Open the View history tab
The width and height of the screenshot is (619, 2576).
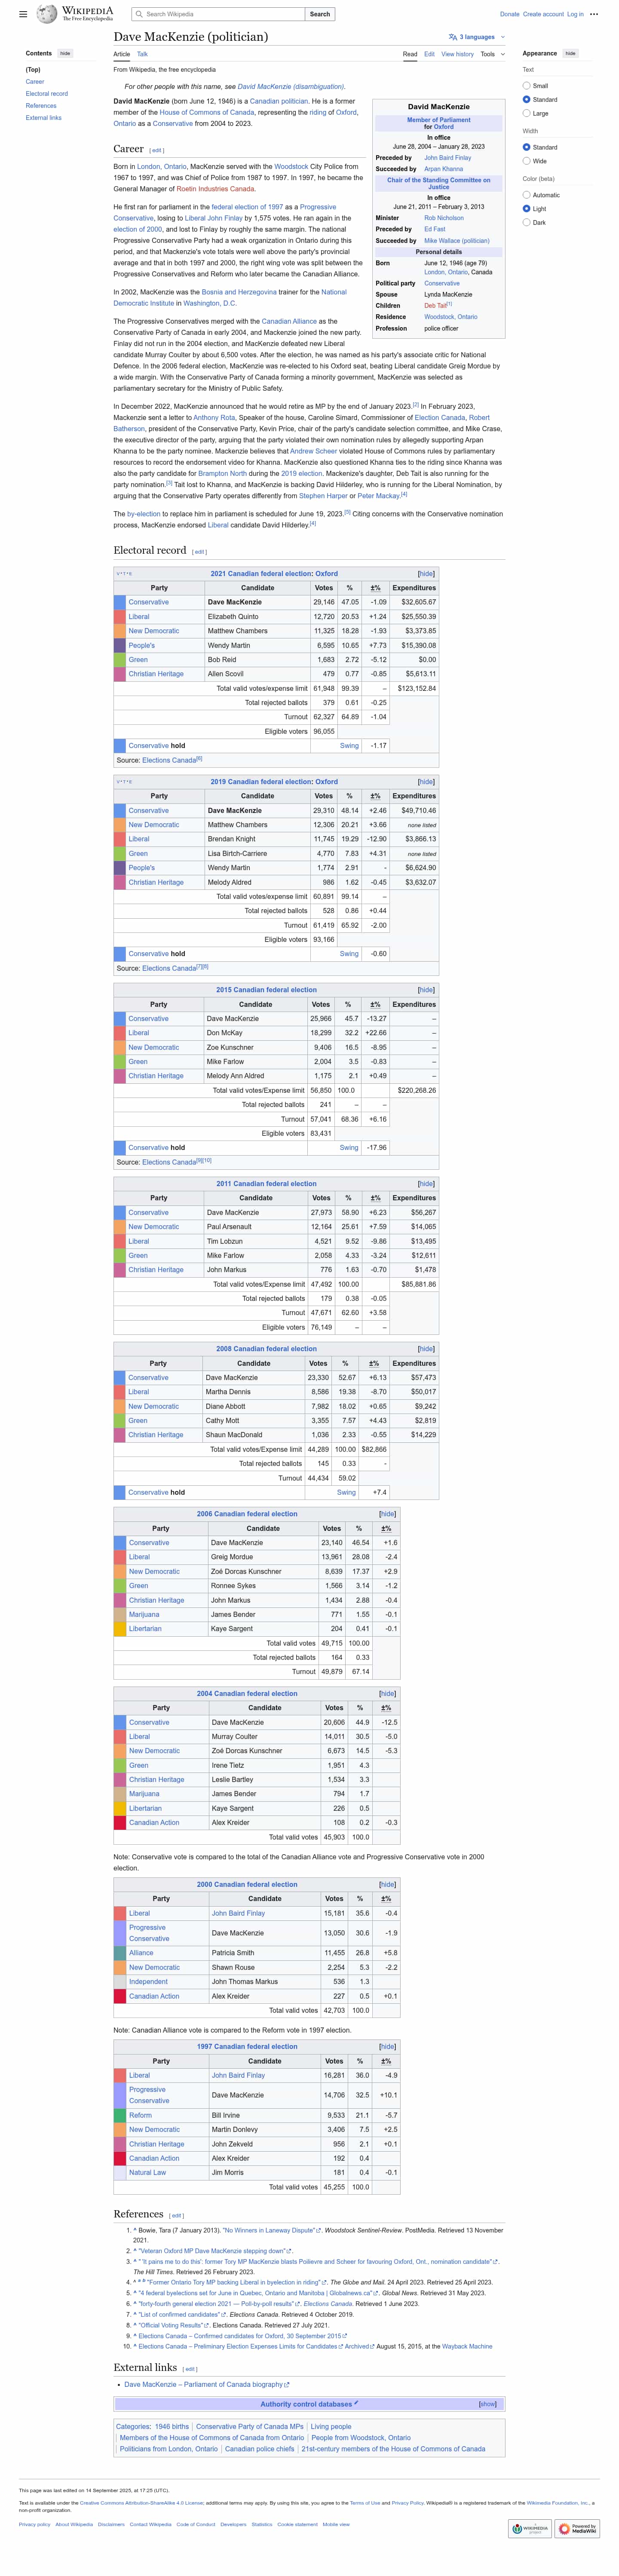457,54
